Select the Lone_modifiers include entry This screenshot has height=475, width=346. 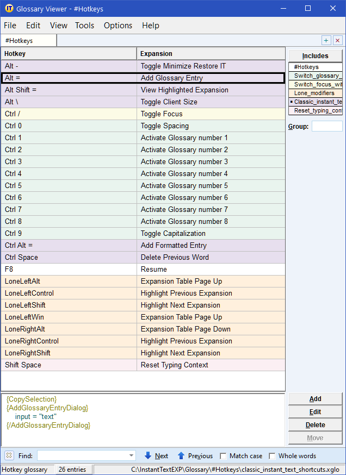315,93
